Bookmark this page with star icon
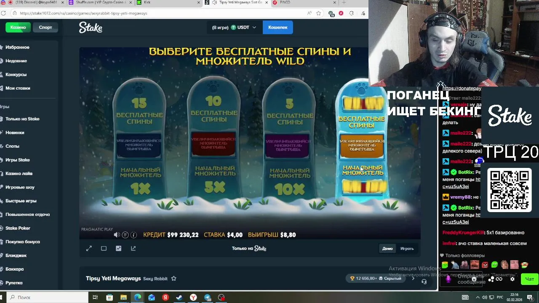Viewport: 539px width, 303px height. [x=318, y=13]
